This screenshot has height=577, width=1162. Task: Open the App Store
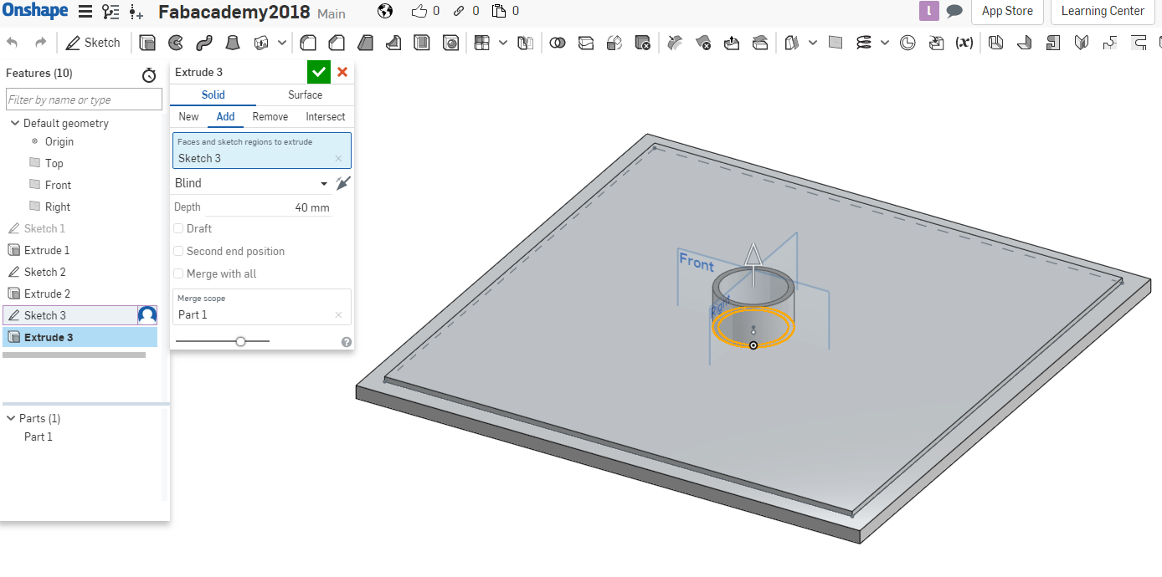point(1007,12)
